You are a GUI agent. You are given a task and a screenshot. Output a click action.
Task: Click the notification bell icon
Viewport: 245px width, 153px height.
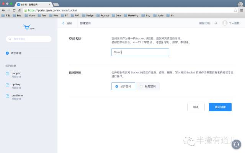point(216,23)
